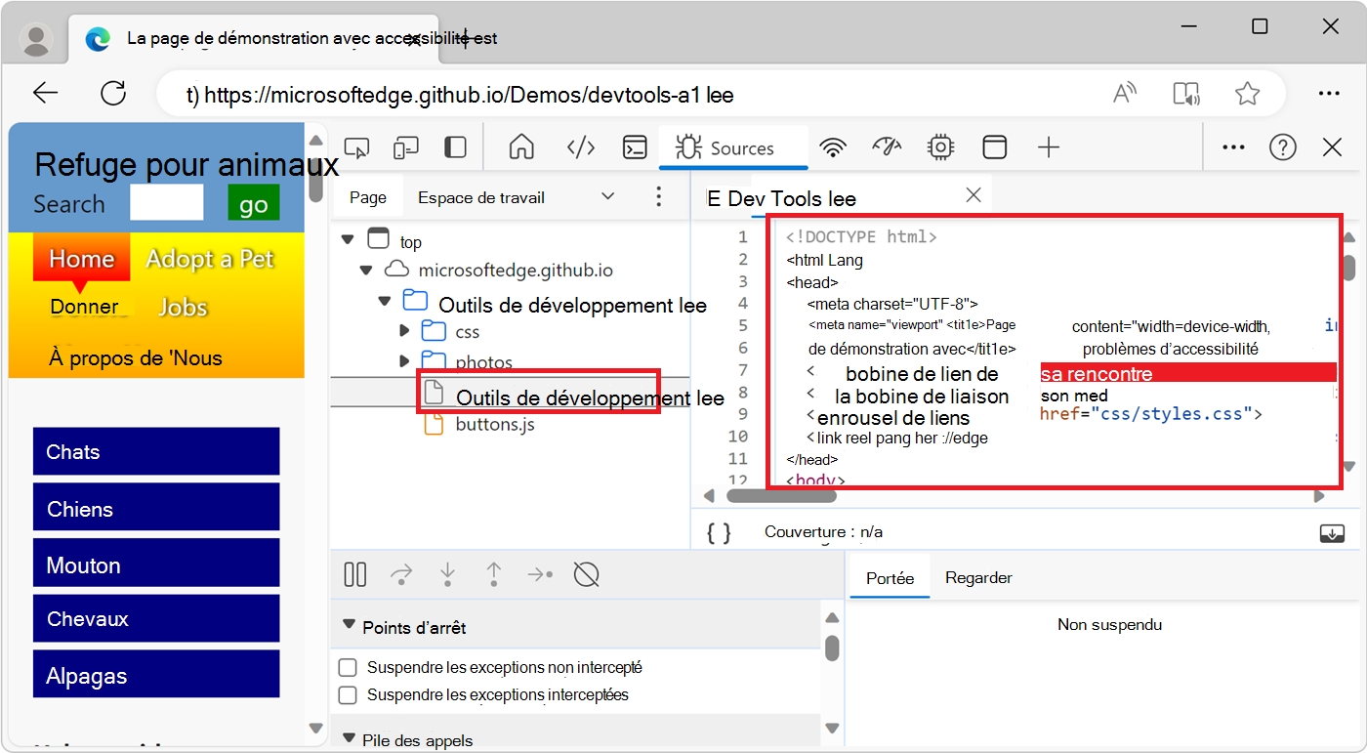Open the Elements panel icon
This screenshot has height=753, width=1367.
click(580, 146)
